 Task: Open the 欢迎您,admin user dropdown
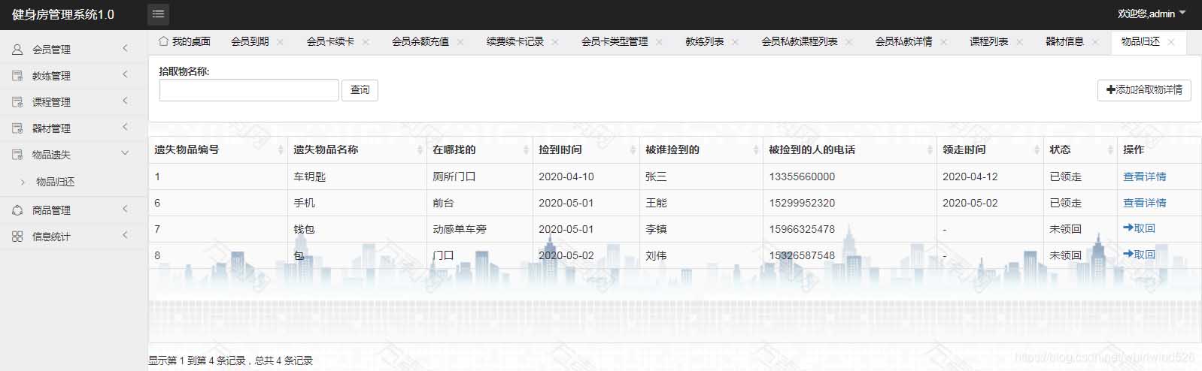1152,14
